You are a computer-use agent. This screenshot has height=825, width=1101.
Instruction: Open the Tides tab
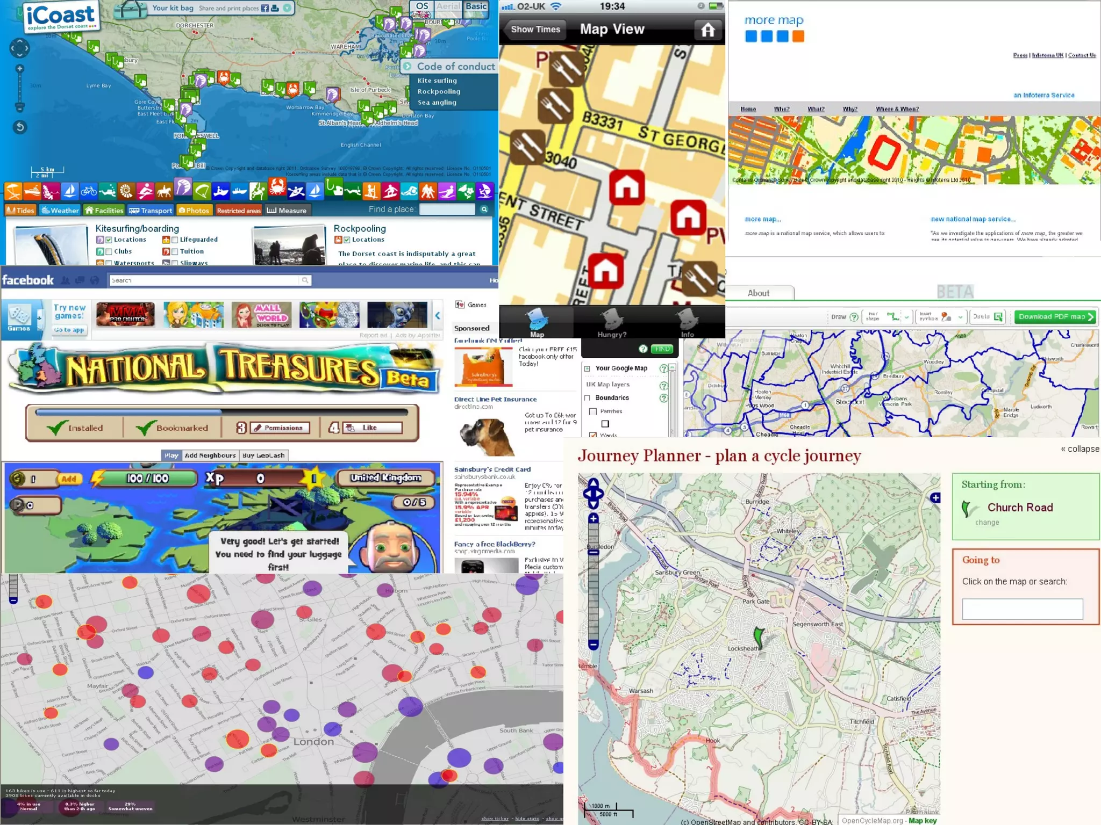[20, 210]
